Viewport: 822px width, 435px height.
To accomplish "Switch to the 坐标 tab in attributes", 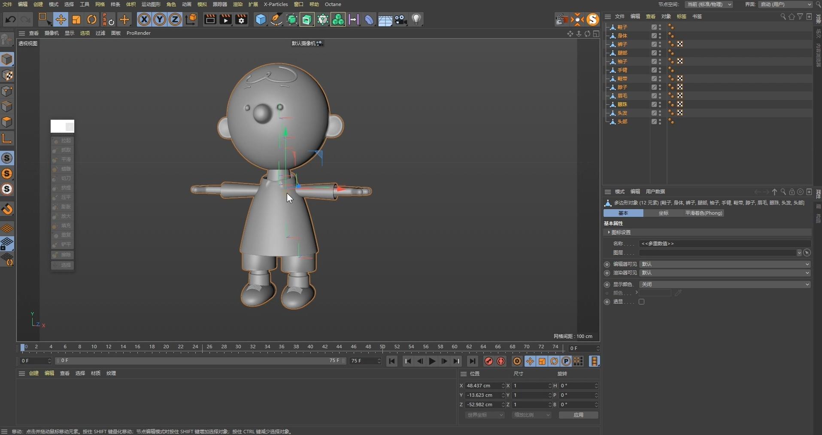I will (663, 213).
